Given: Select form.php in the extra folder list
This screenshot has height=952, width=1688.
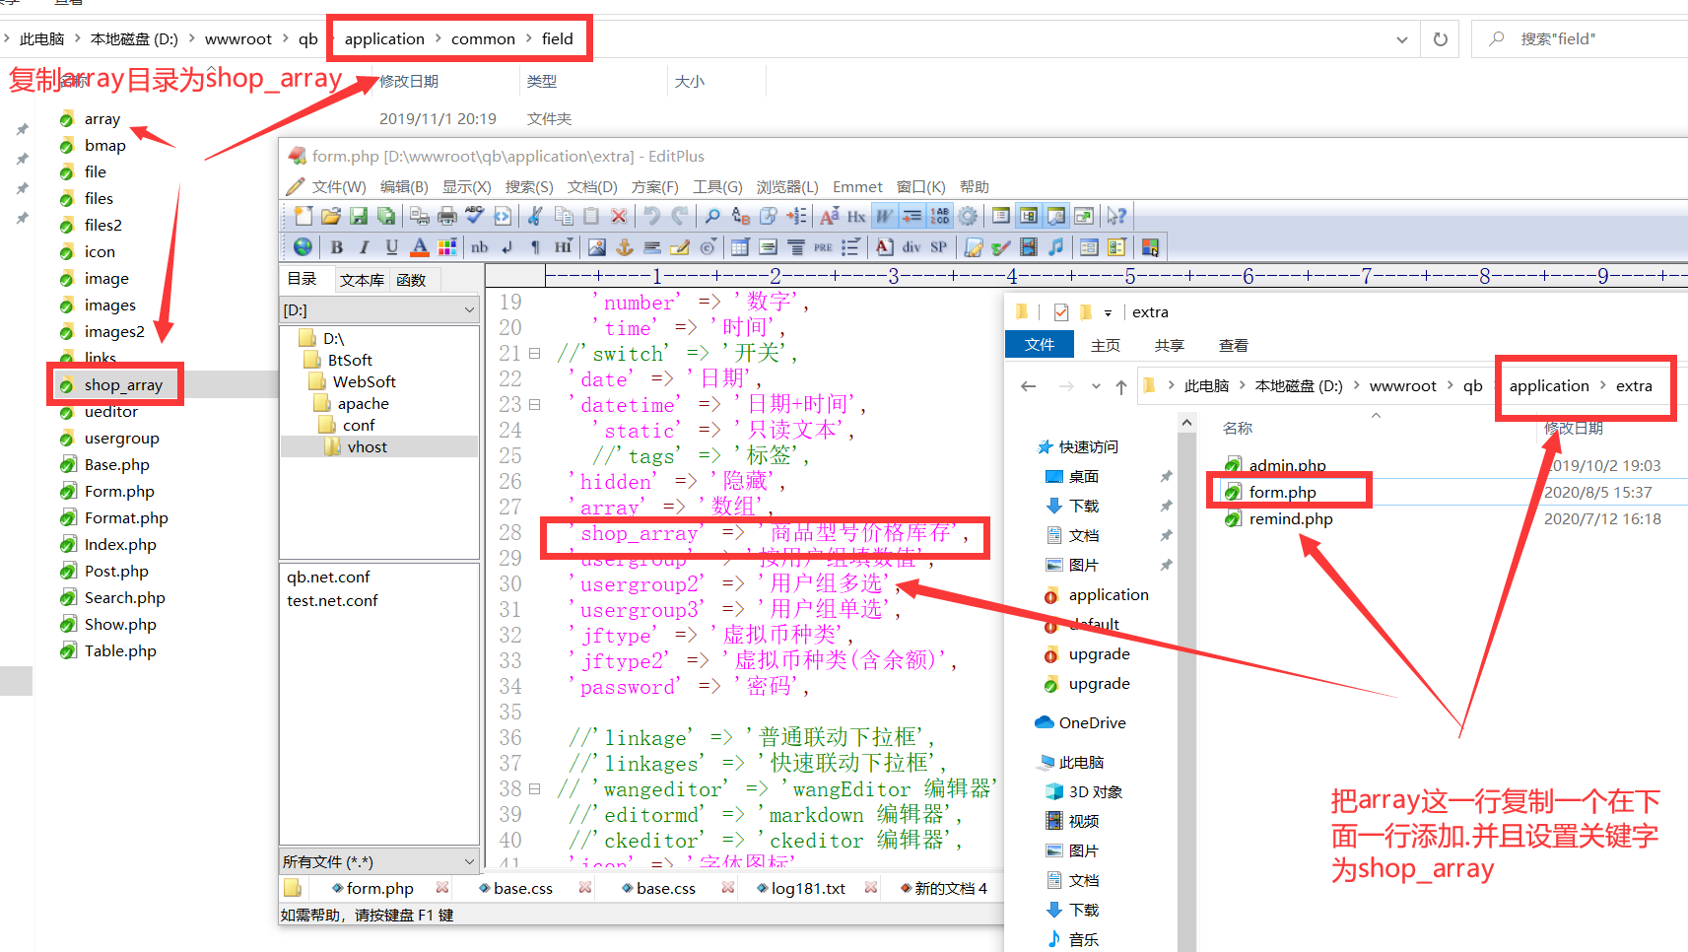Looking at the screenshot, I should pyautogui.click(x=1282, y=493).
